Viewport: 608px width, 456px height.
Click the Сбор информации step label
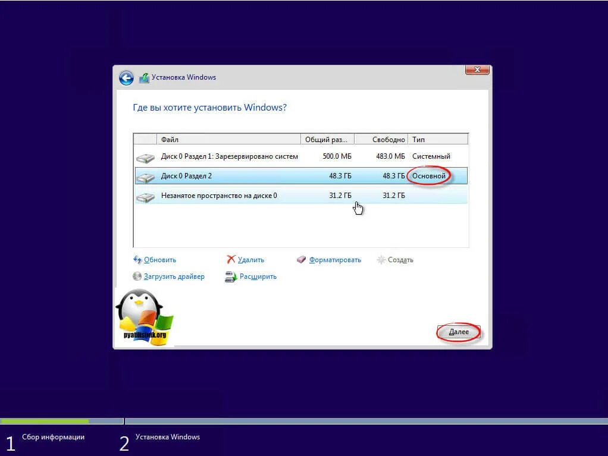pos(53,437)
